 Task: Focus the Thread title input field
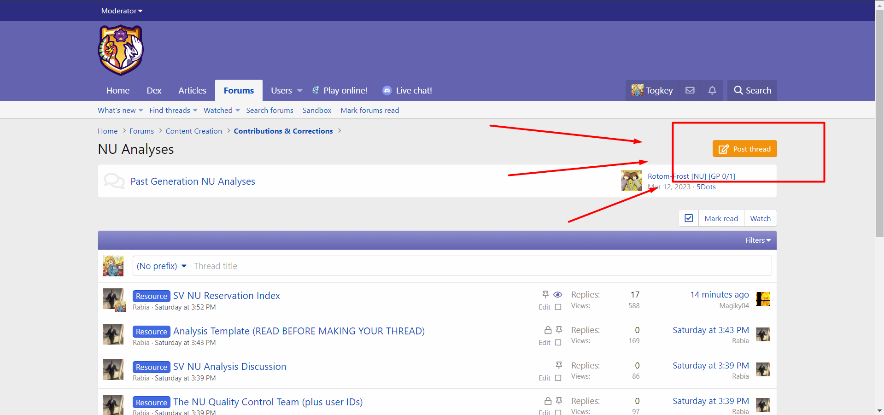(x=480, y=266)
